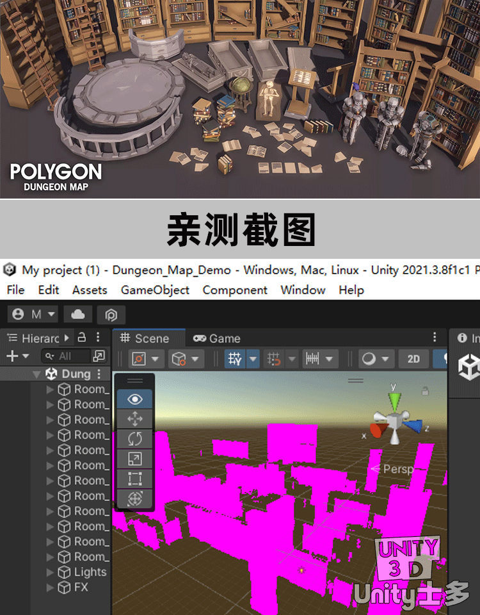Open the version control icon beside cloud
The height and width of the screenshot is (615, 480).
111,315
